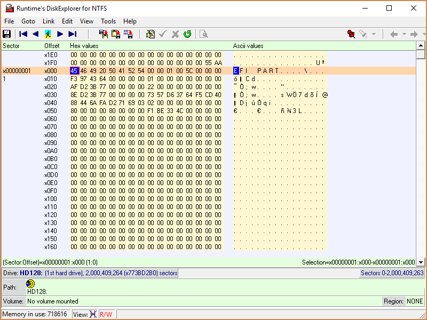The width and height of the screenshot is (427, 320).
Task: Open the Goto menu
Action: click(x=28, y=21)
